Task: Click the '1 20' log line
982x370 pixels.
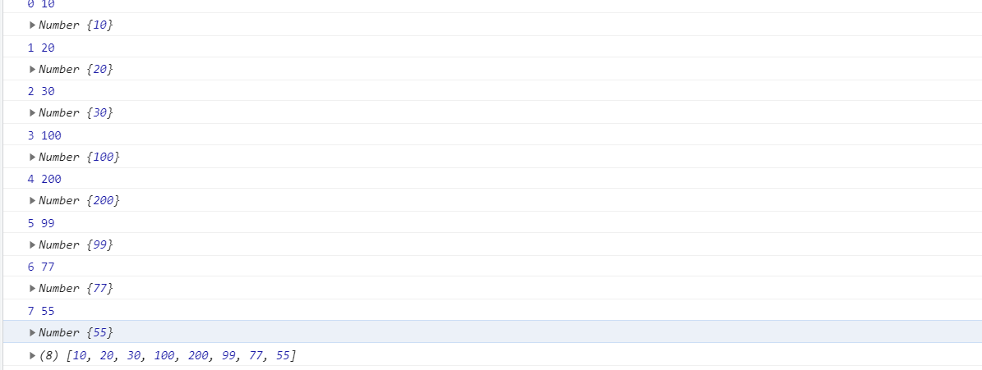Action: 41,48
